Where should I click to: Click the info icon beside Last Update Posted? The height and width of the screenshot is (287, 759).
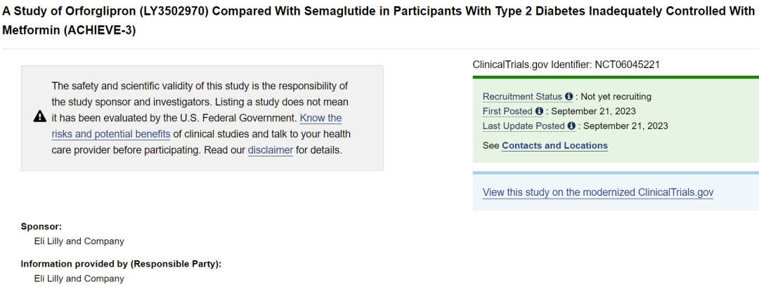pos(571,126)
